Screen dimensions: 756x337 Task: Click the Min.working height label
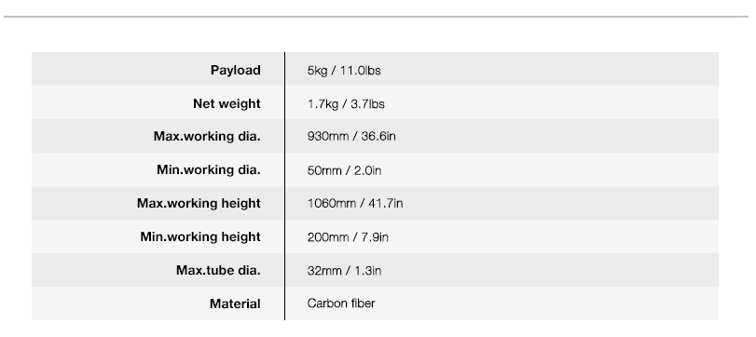click(x=200, y=236)
